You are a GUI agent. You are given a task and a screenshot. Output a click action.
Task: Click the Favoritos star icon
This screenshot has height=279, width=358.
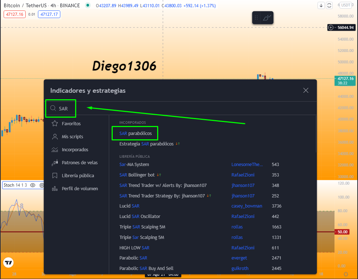click(55, 123)
